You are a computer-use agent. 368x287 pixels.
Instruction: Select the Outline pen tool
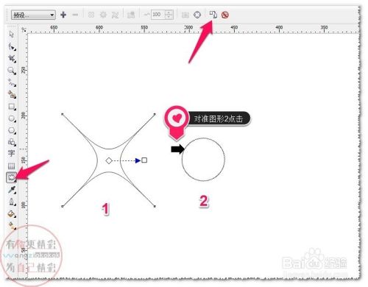click(x=12, y=202)
